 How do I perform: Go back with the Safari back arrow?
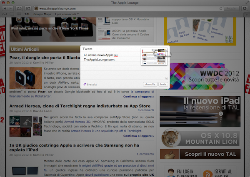click(x=5, y=8)
